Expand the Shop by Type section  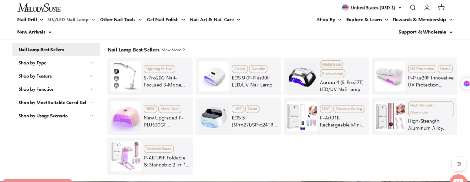[x=56, y=63]
